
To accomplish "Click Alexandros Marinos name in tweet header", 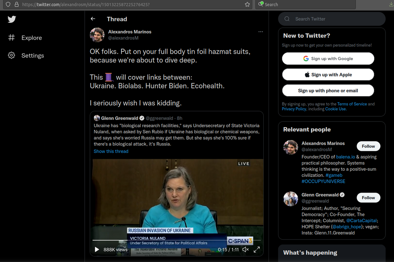I will click(x=130, y=32).
